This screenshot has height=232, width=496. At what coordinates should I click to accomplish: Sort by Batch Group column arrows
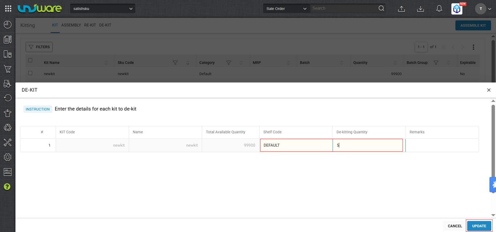(448, 63)
